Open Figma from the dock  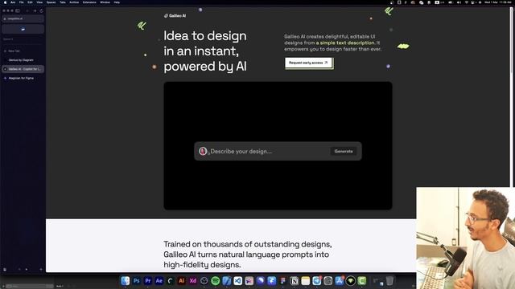tap(282, 281)
